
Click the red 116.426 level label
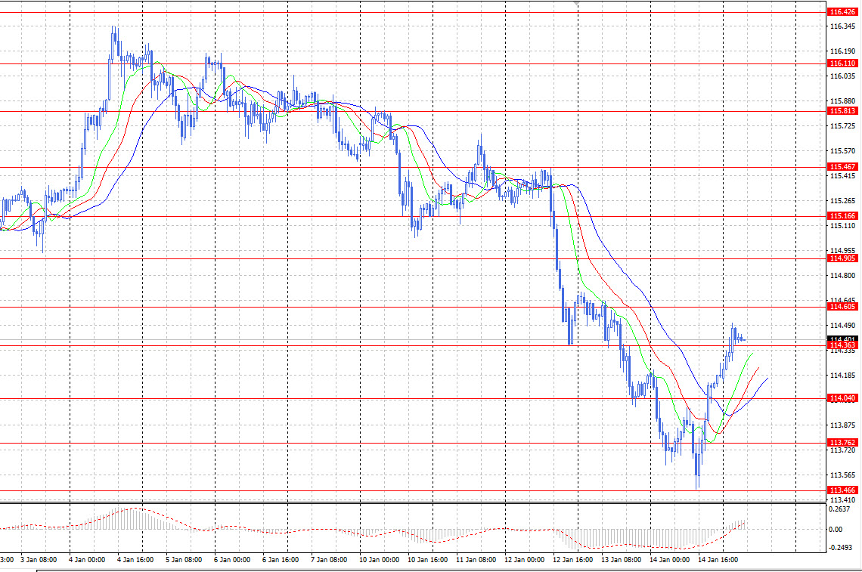point(842,12)
